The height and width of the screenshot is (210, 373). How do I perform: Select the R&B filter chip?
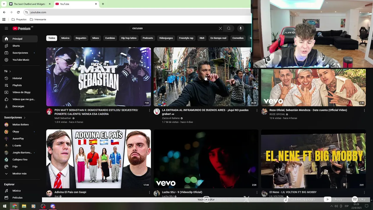click(202, 38)
